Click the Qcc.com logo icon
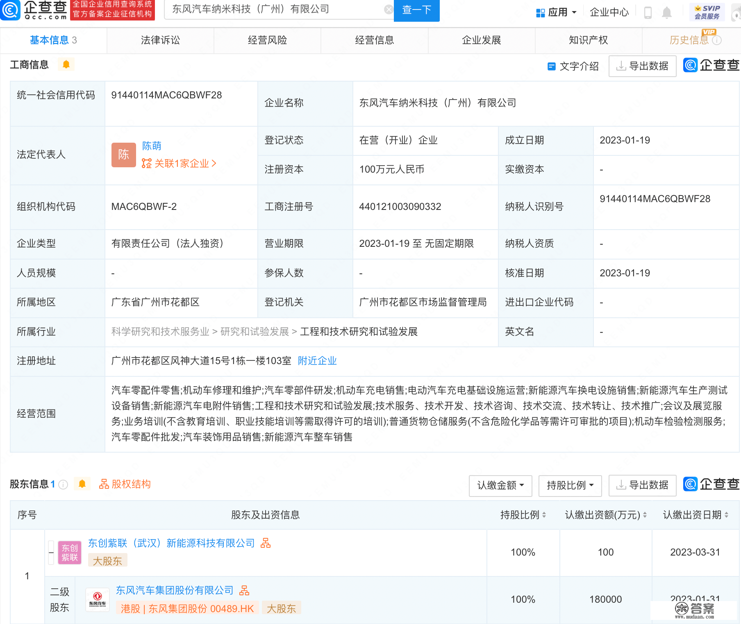741x624 pixels. (10, 10)
